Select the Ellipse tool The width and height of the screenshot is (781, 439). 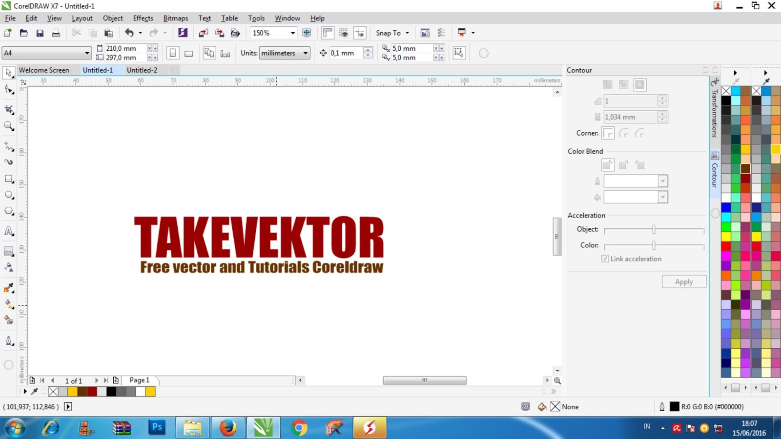click(x=9, y=195)
